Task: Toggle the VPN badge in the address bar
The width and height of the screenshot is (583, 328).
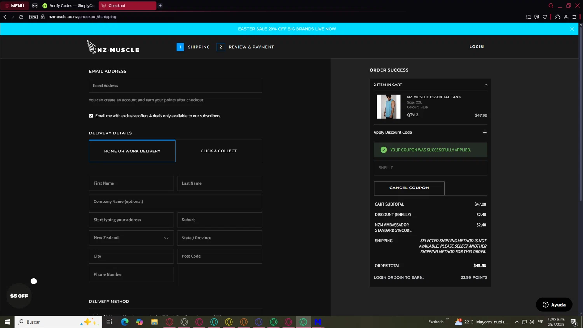Action: pyautogui.click(x=33, y=17)
